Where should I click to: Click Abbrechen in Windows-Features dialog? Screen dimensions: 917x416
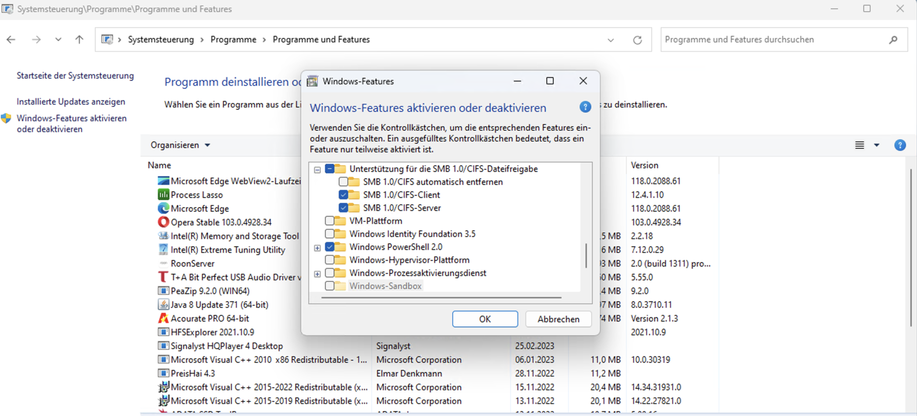[x=558, y=319]
